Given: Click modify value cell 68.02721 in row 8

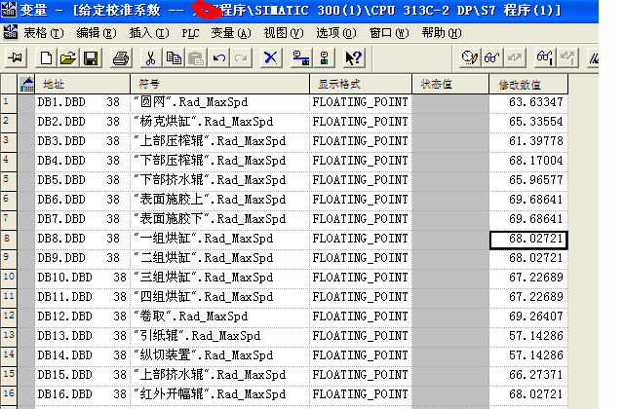Looking at the screenshot, I should coord(528,241).
